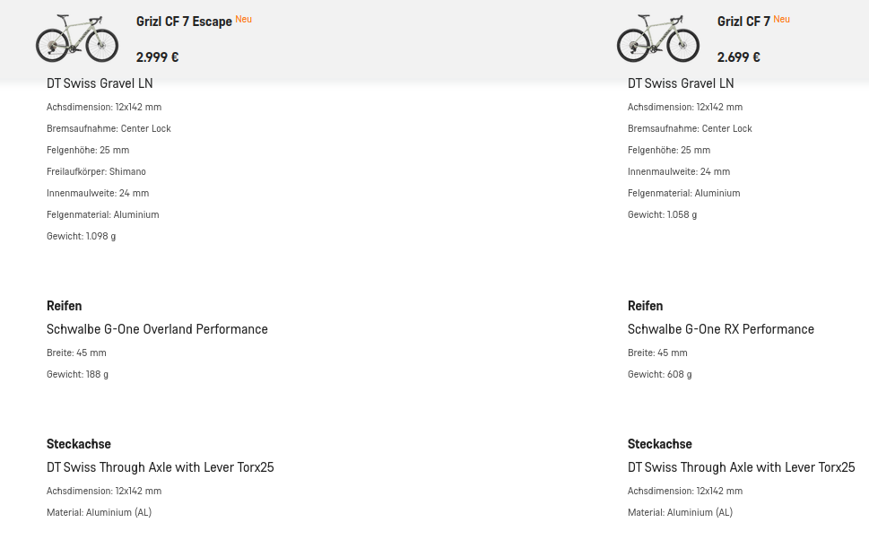This screenshot has width=869, height=540.
Task: Click the Freilaufkörper: Shimano spec line
Action: 96,172
